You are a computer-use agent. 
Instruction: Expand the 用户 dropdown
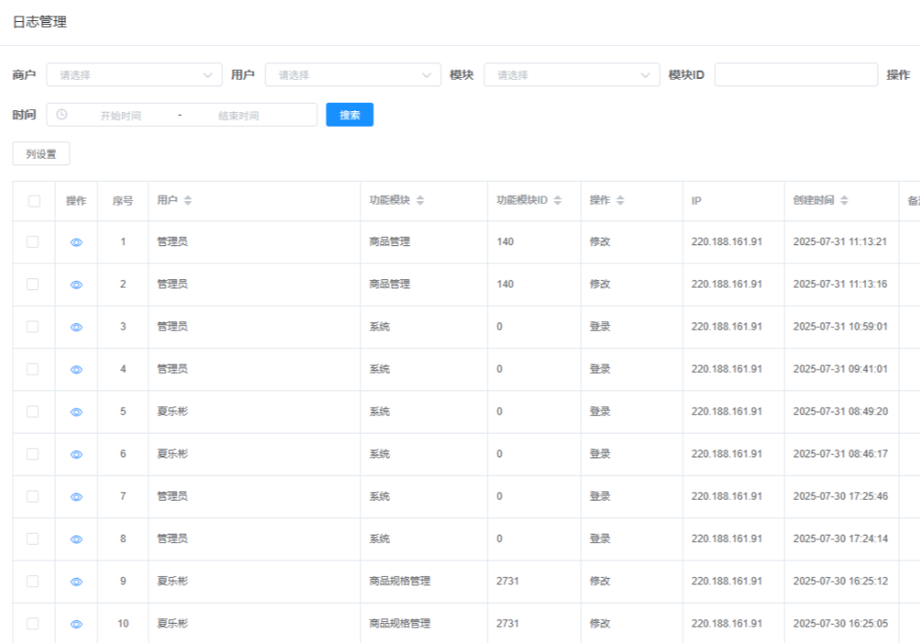353,75
